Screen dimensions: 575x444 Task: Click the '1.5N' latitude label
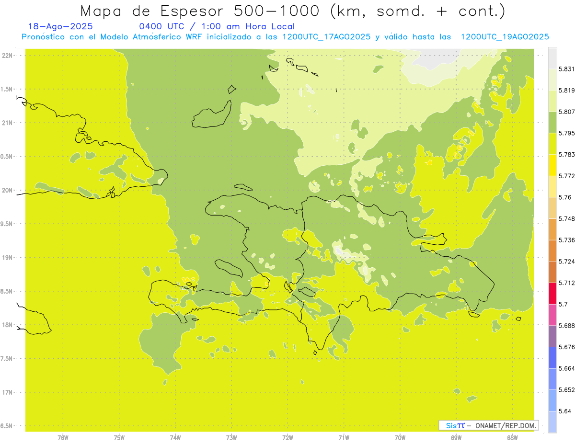[x=7, y=89]
